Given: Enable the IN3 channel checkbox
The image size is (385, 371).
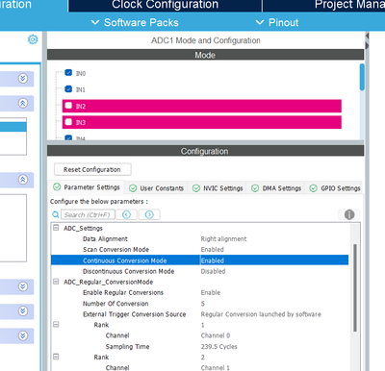Looking at the screenshot, I should click(68, 122).
